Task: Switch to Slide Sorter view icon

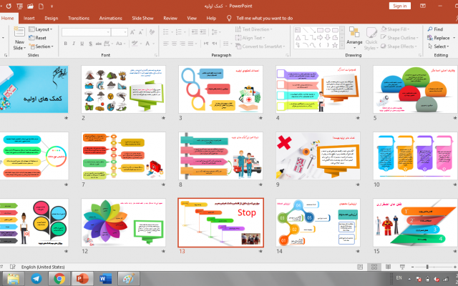Action: pyautogui.click(x=374, y=267)
